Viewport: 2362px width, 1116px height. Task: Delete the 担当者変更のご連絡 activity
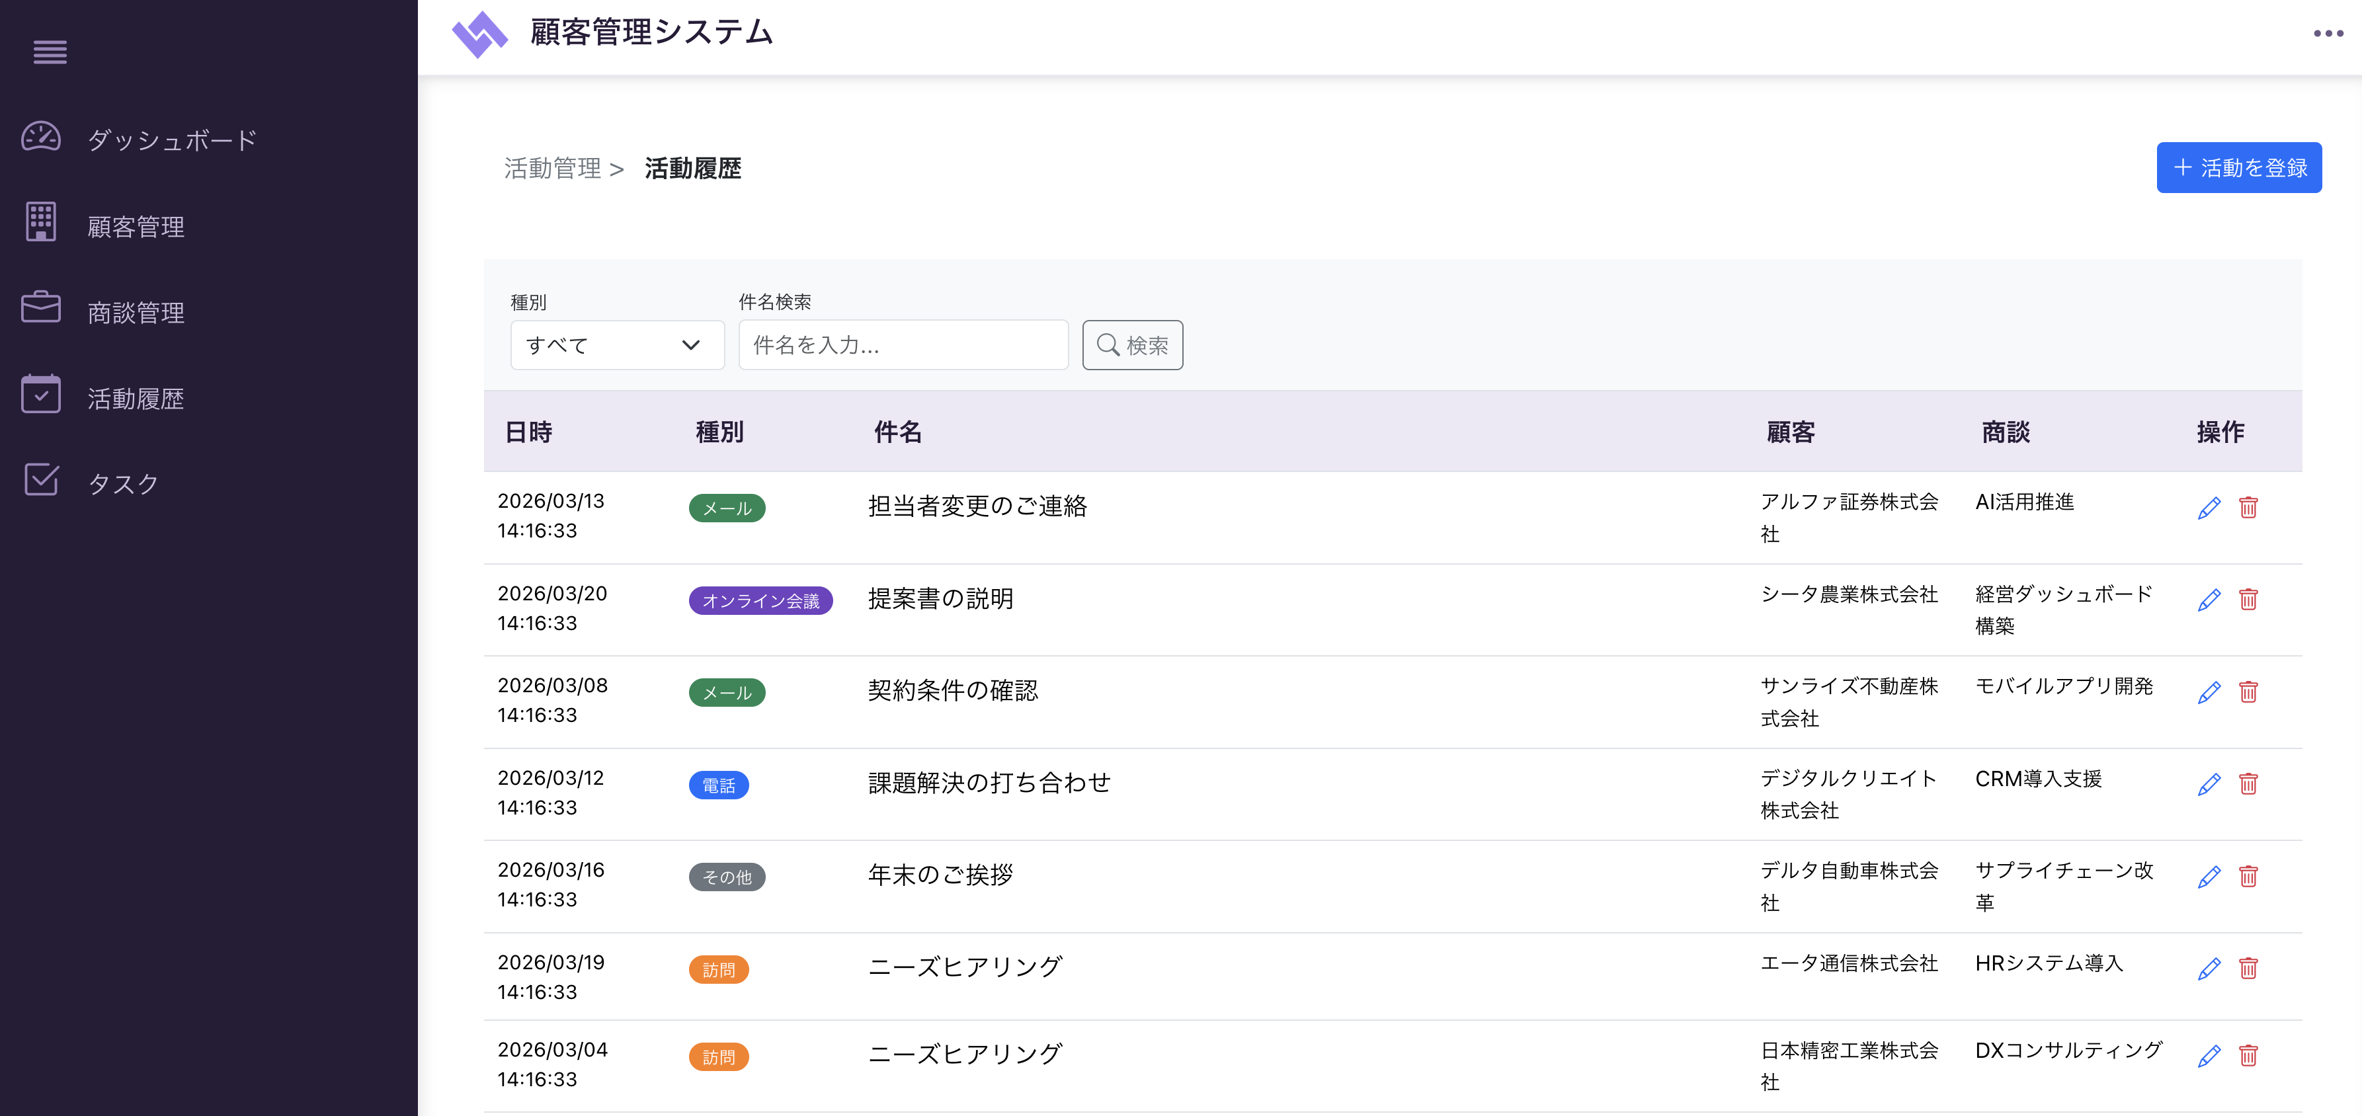(2248, 507)
